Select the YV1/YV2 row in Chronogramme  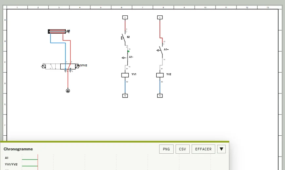point(11,164)
